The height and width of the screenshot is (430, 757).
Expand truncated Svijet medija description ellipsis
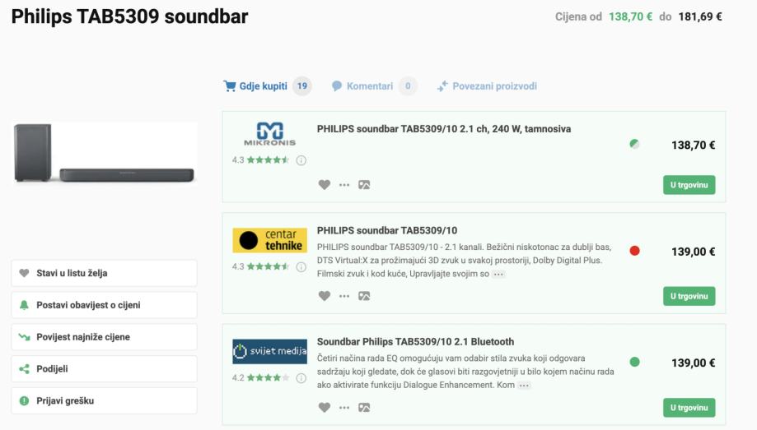(524, 385)
